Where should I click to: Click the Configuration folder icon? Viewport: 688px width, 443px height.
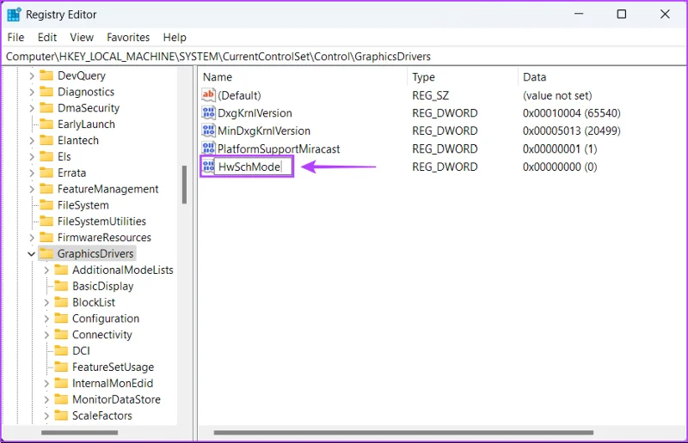[61, 319]
